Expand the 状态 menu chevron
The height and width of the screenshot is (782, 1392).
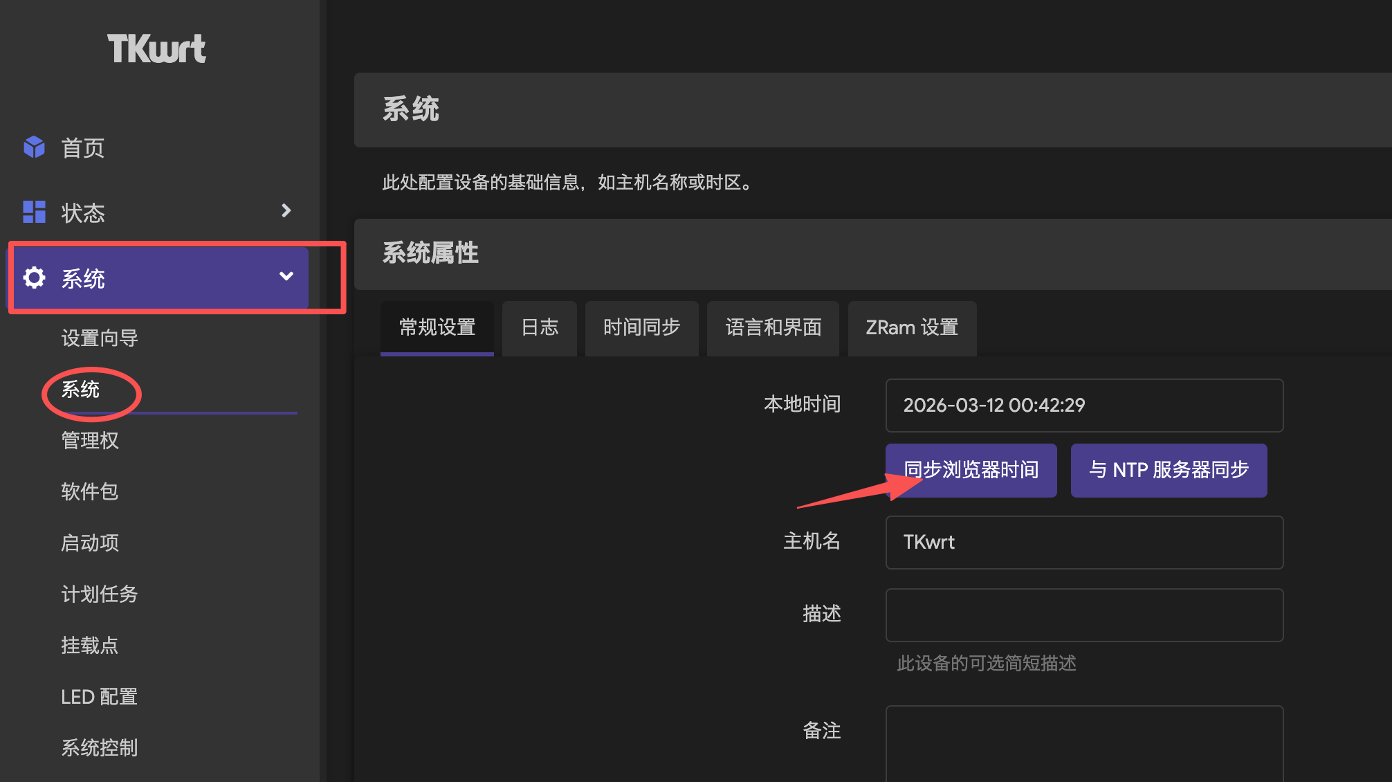pos(286,212)
